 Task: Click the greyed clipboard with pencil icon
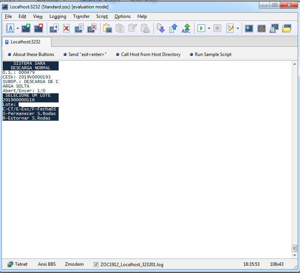point(132,28)
